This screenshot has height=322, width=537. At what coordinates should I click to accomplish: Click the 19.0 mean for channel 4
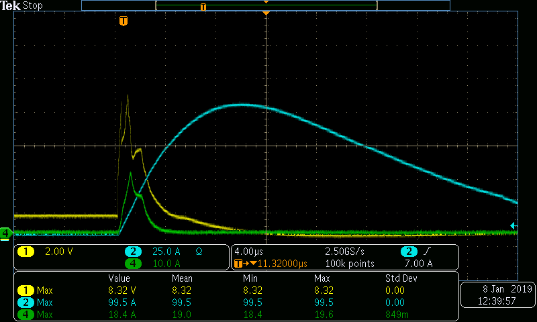[181, 315]
